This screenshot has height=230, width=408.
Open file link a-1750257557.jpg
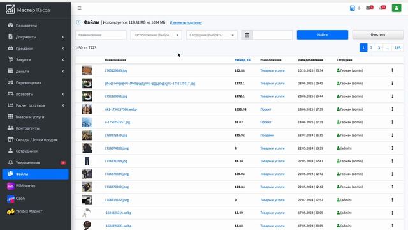tap(117, 122)
